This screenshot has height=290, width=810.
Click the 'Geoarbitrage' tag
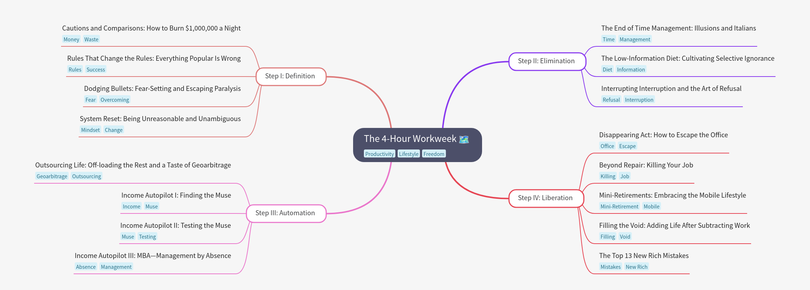click(52, 176)
